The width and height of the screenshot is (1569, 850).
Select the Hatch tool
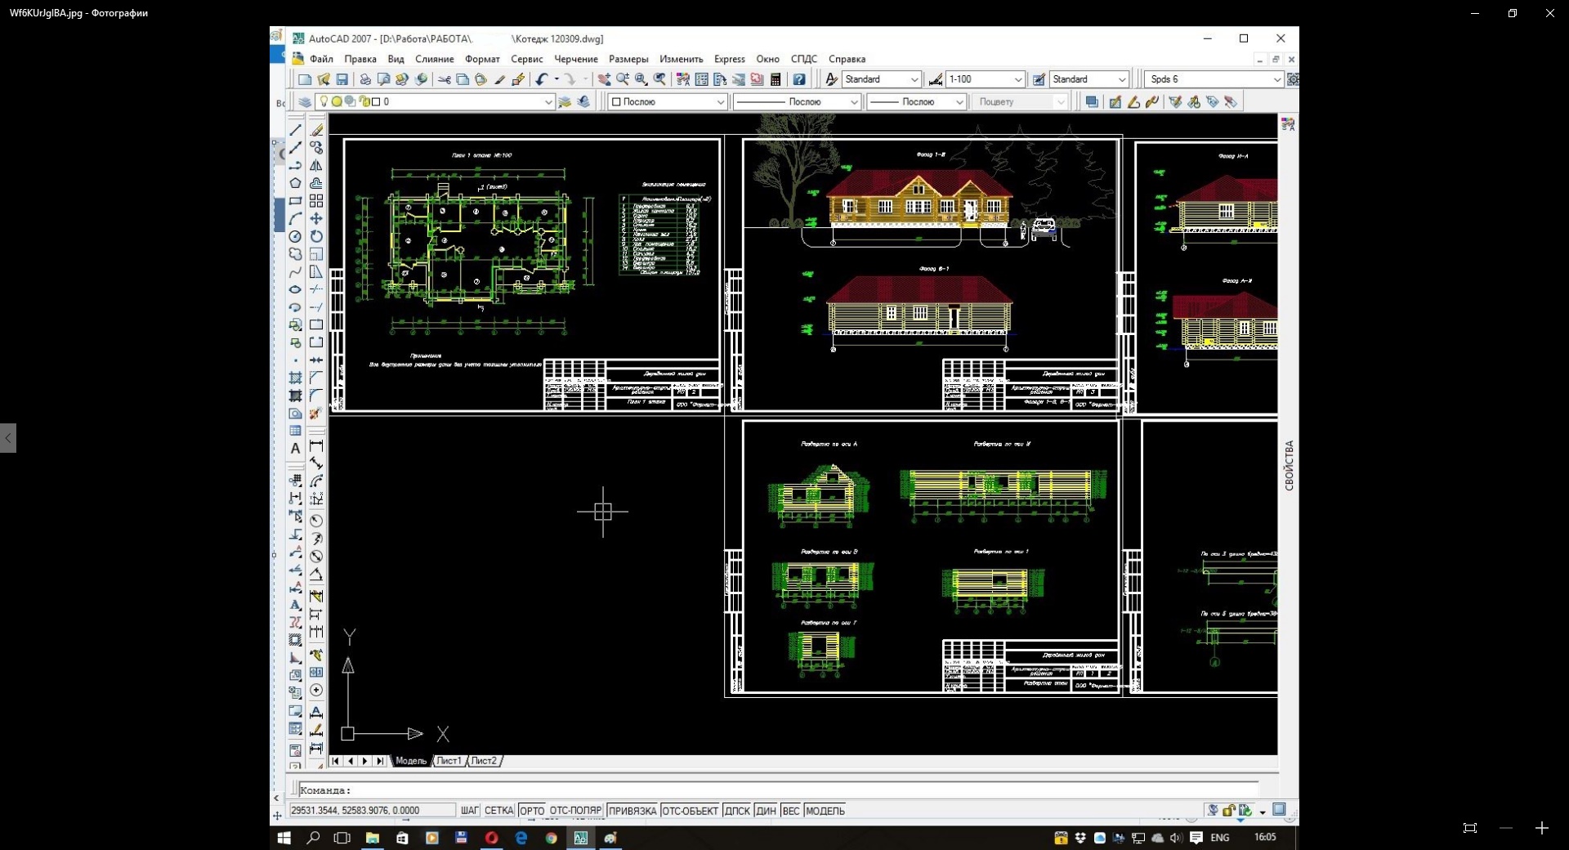[296, 378]
